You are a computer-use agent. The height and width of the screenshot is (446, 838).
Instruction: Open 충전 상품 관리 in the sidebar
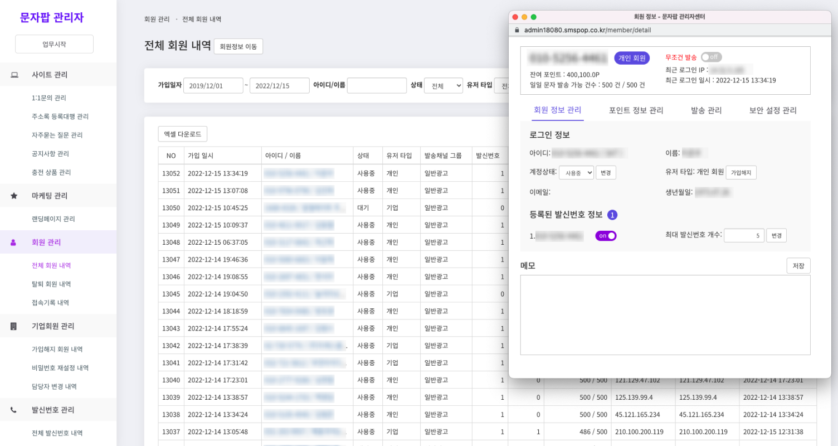(x=51, y=172)
